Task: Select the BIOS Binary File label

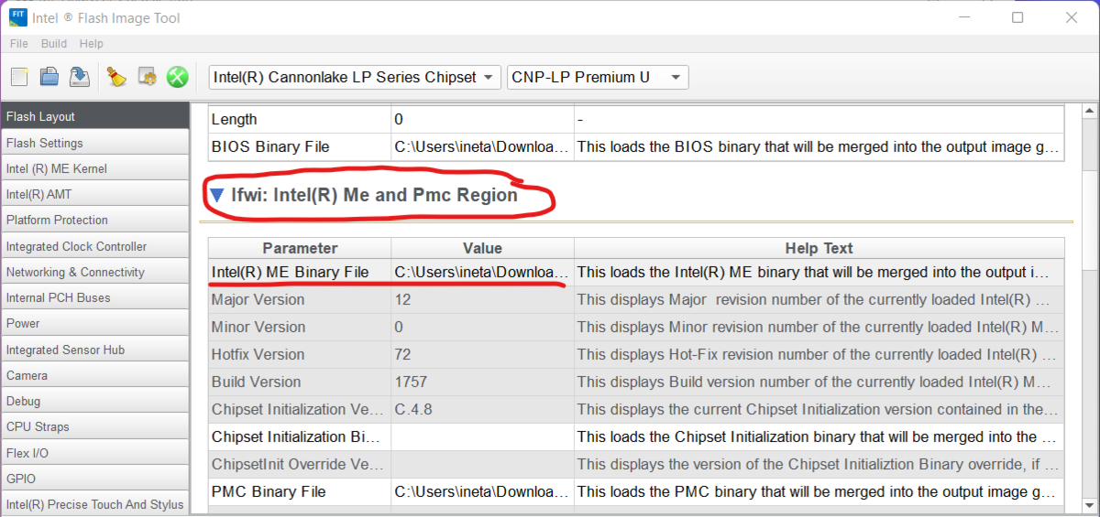Action: 269,146
